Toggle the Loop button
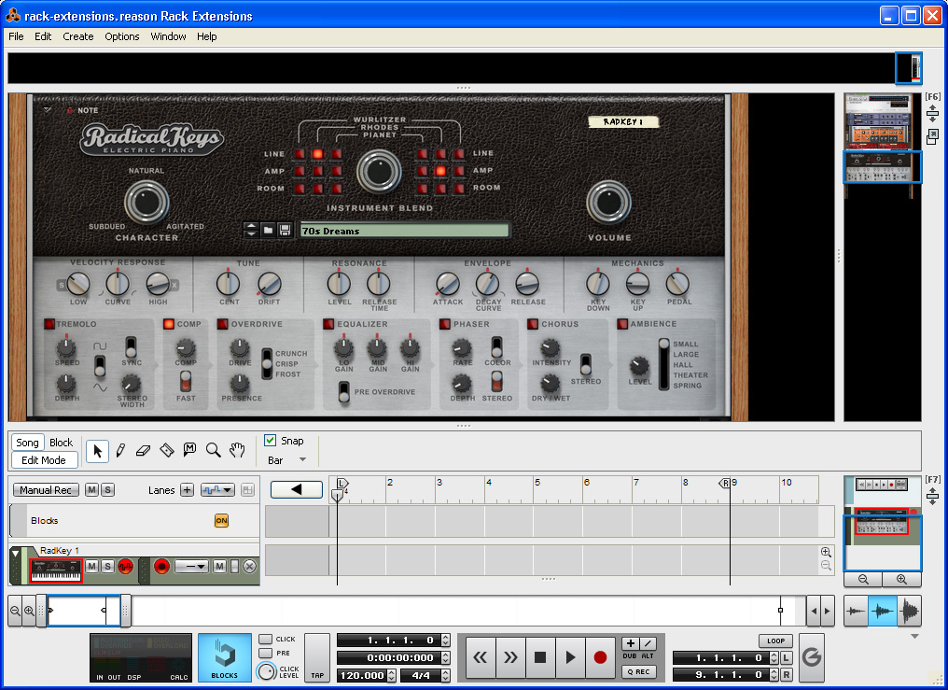The height and width of the screenshot is (690, 948). tap(775, 641)
